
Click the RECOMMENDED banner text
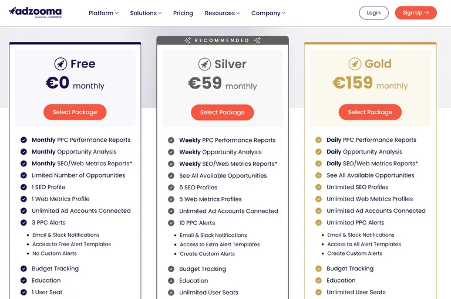(x=222, y=40)
